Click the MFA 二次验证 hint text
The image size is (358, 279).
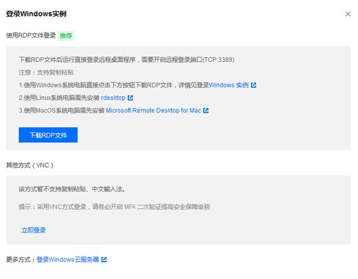pyautogui.click(x=114, y=207)
